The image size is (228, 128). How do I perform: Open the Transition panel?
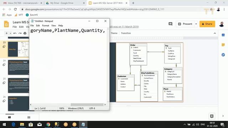126,33
